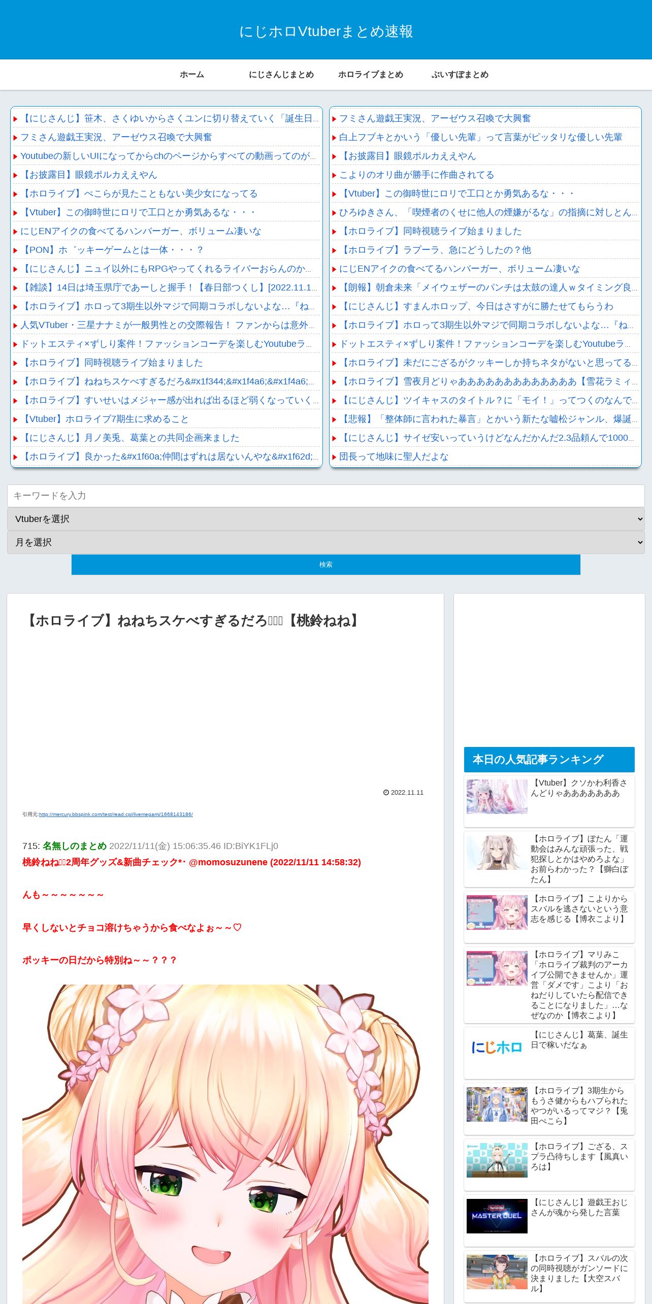Open ranking article 遊戯王おじさんが魂から発した言葉
Image resolution: width=652 pixels, height=1304 pixels.
579,1208
